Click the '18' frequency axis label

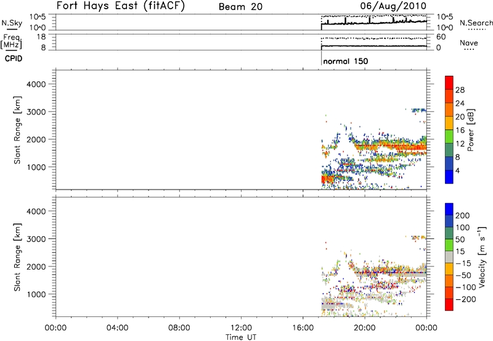(x=41, y=37)
